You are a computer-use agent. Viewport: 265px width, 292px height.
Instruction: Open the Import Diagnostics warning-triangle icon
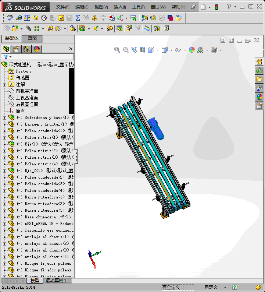(x=94, y=18)
